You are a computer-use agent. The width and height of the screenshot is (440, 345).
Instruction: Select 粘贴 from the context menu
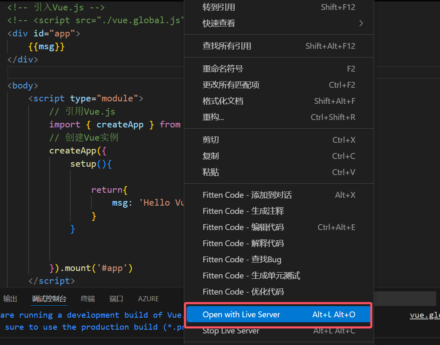tap(279, 172)
